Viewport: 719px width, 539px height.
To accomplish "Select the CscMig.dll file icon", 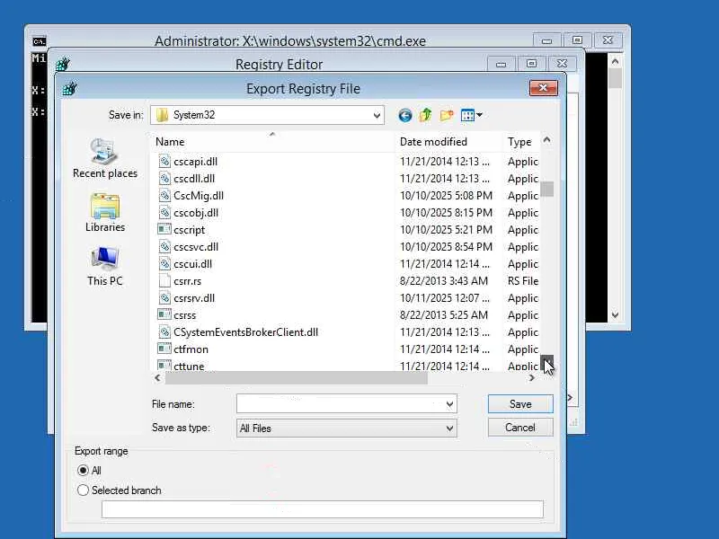I will click(164, 195).
